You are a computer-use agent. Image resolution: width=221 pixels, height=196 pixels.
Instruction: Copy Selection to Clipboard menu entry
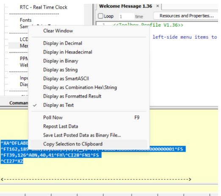point(89,144)
